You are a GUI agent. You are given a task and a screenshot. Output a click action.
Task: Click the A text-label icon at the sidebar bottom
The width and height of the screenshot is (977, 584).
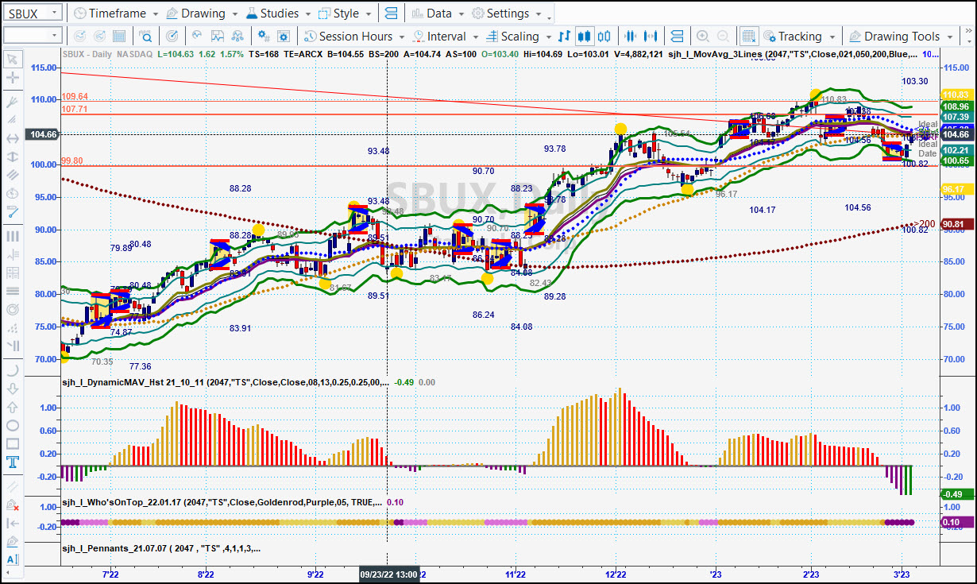[x=13, y=559]
